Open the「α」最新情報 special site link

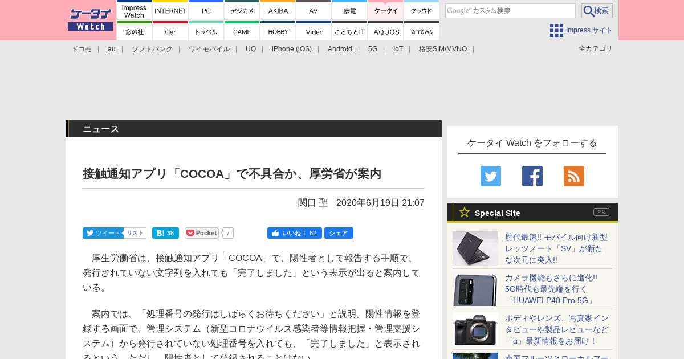pos(557,329)
